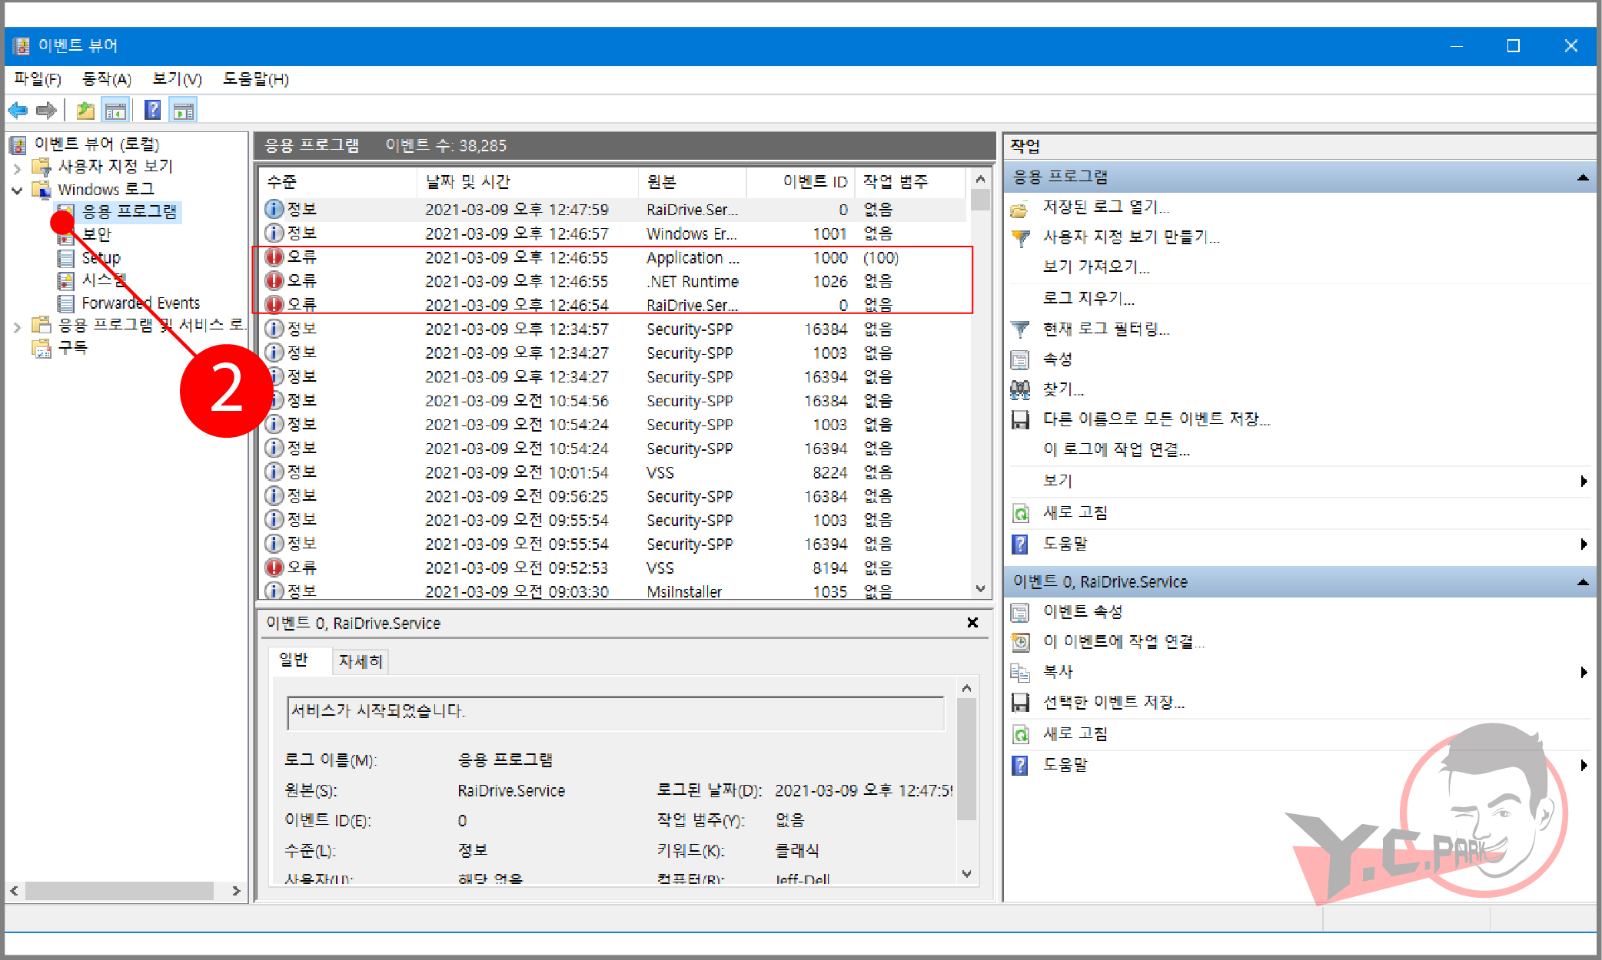This screenshot has height=960, width=1602.
Task: Select the 현재 로그 필터링 funnel icon
Action: tap(1020, 329)
